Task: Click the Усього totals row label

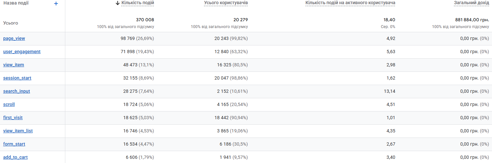Action: coord(11,23)
